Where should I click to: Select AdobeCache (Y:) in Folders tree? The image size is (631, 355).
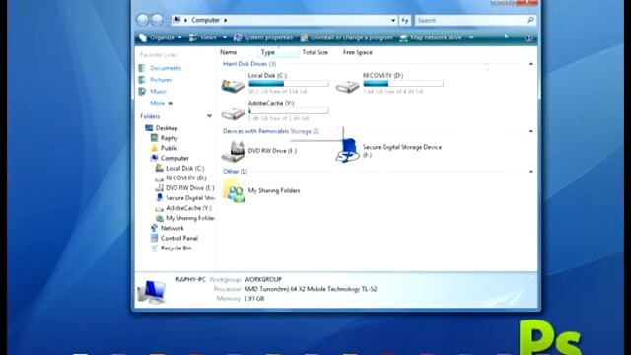coord(188,208)
